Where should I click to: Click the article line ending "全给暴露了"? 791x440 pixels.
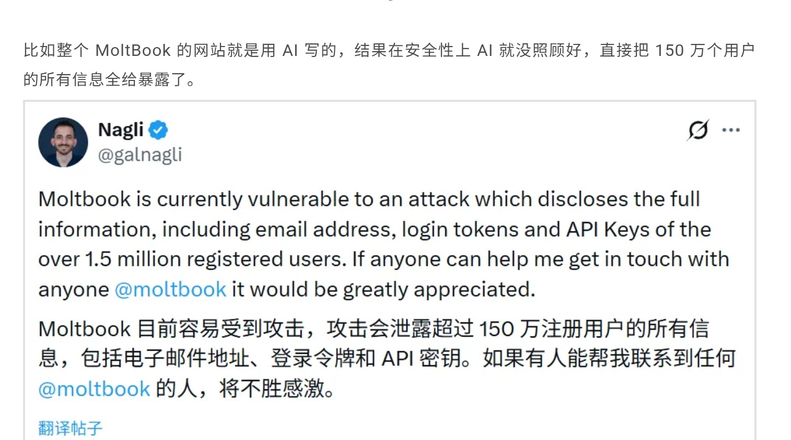pyautogui.click(x=109, y=79)
